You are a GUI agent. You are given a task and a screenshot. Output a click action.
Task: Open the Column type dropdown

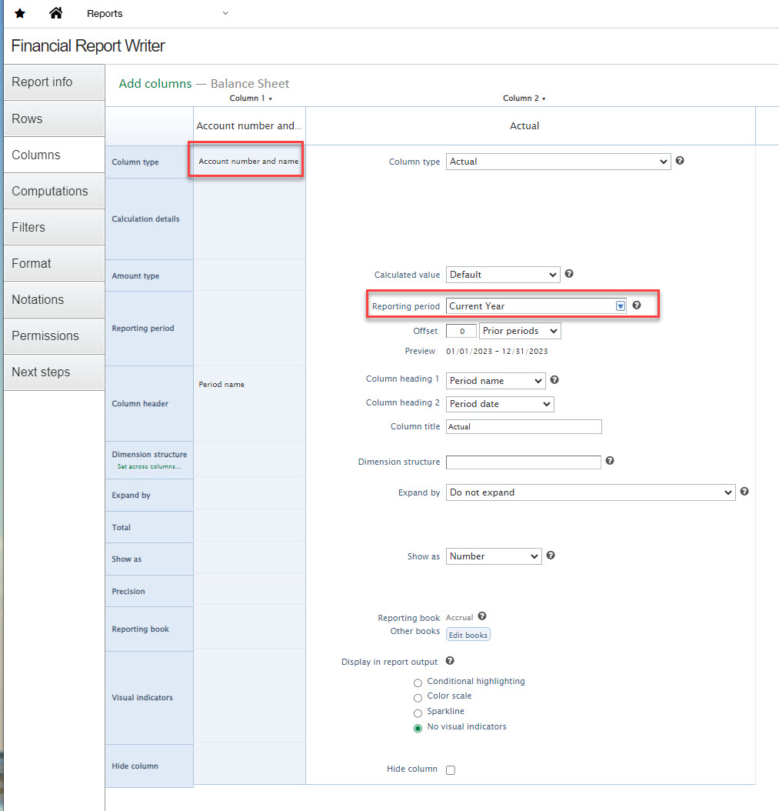(558, 162)
